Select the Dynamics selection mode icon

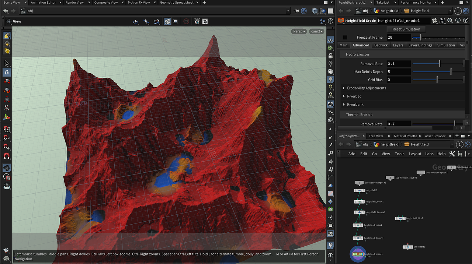[x=7, y=51]
